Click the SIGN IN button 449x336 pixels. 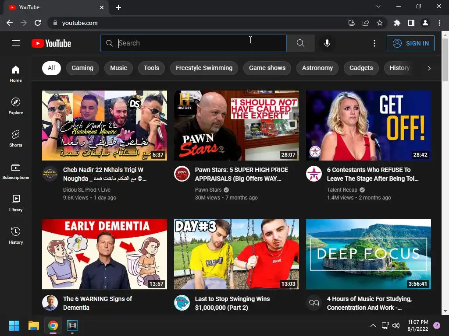point(410,43)
